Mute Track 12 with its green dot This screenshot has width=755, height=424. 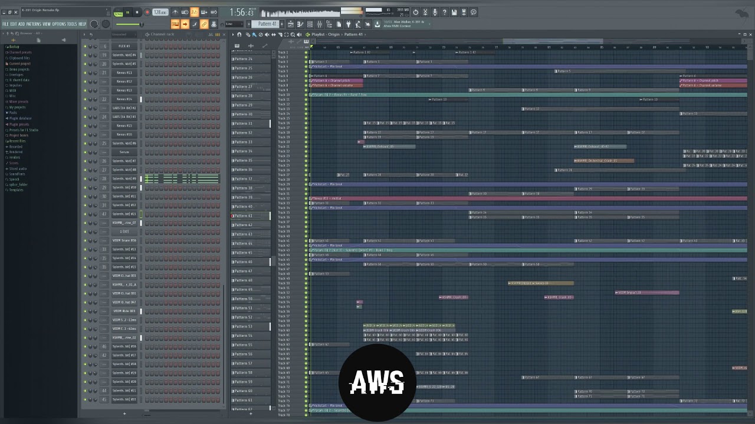coord(306,104)
